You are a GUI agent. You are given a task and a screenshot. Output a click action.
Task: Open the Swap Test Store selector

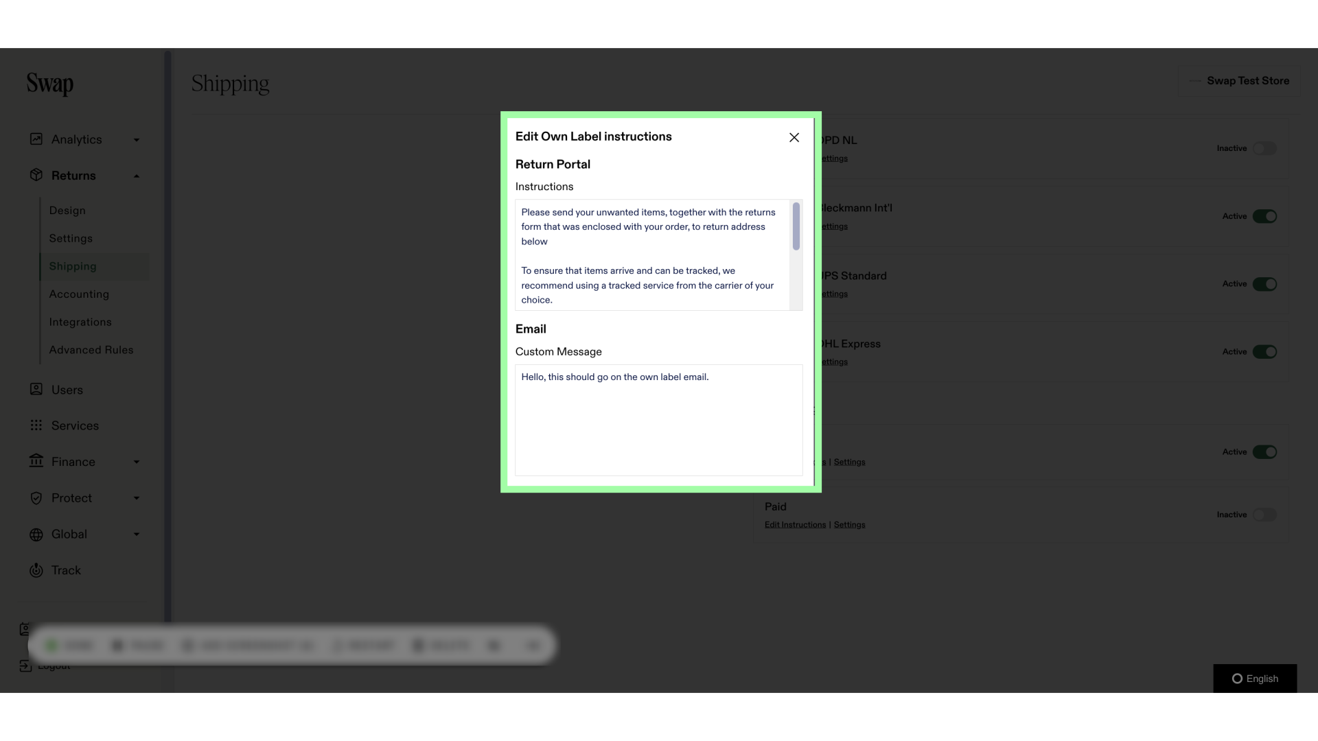(x=1239, y=81)
